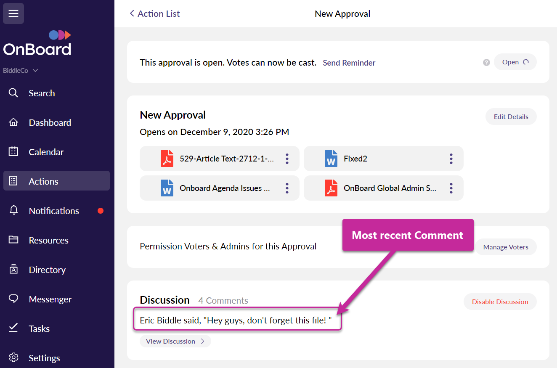This screenshot has height=368, width=557.
Task: Click Disable Discussion button
Action: coord(500,302)
